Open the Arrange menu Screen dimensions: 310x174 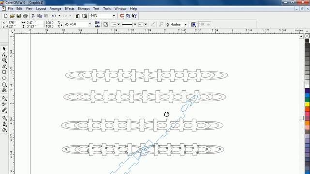tap(55, 9)
